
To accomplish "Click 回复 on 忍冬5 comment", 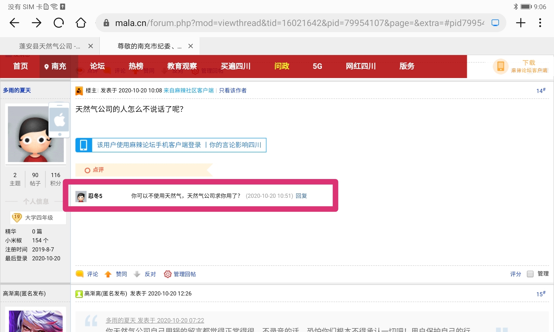I will point(301,196).
